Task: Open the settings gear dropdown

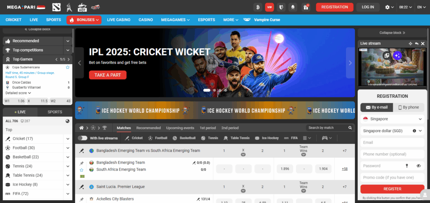Action: click(389, 7)
